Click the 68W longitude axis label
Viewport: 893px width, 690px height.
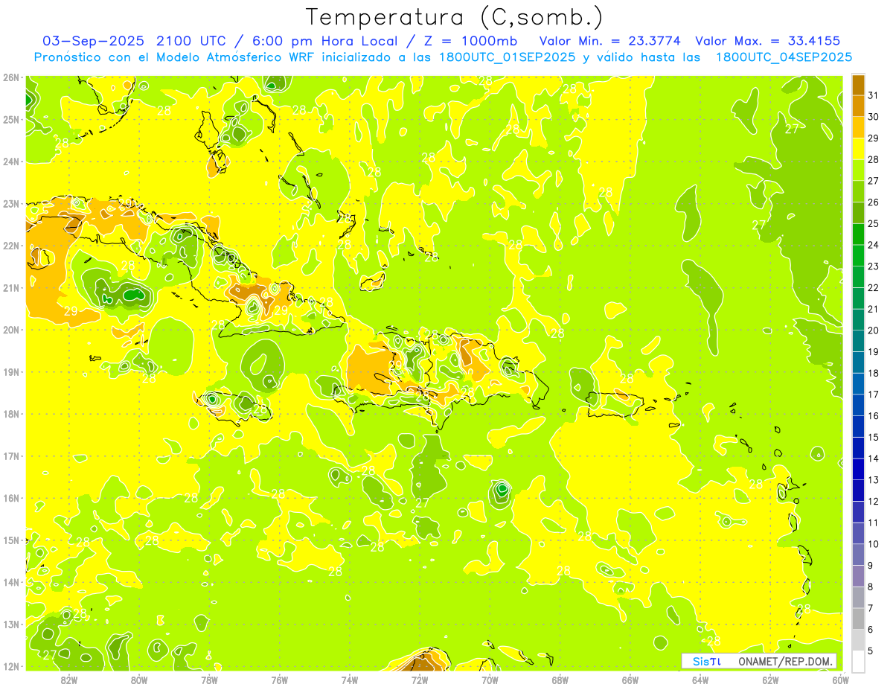pyautogui.click(x=560, y=680)
